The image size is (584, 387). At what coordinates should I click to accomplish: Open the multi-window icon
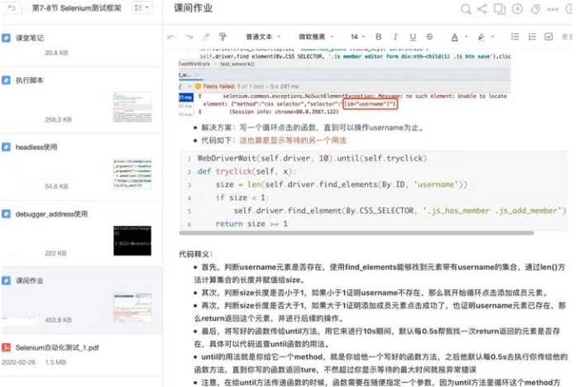[x=500, y=8]
